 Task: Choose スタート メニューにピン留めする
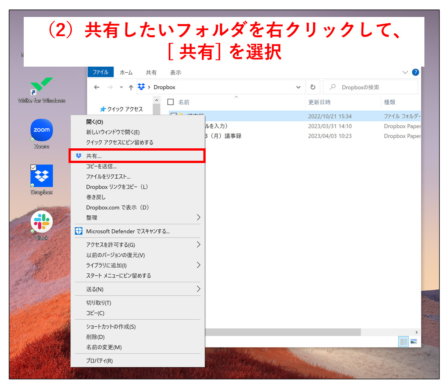[x=137, y=276]
